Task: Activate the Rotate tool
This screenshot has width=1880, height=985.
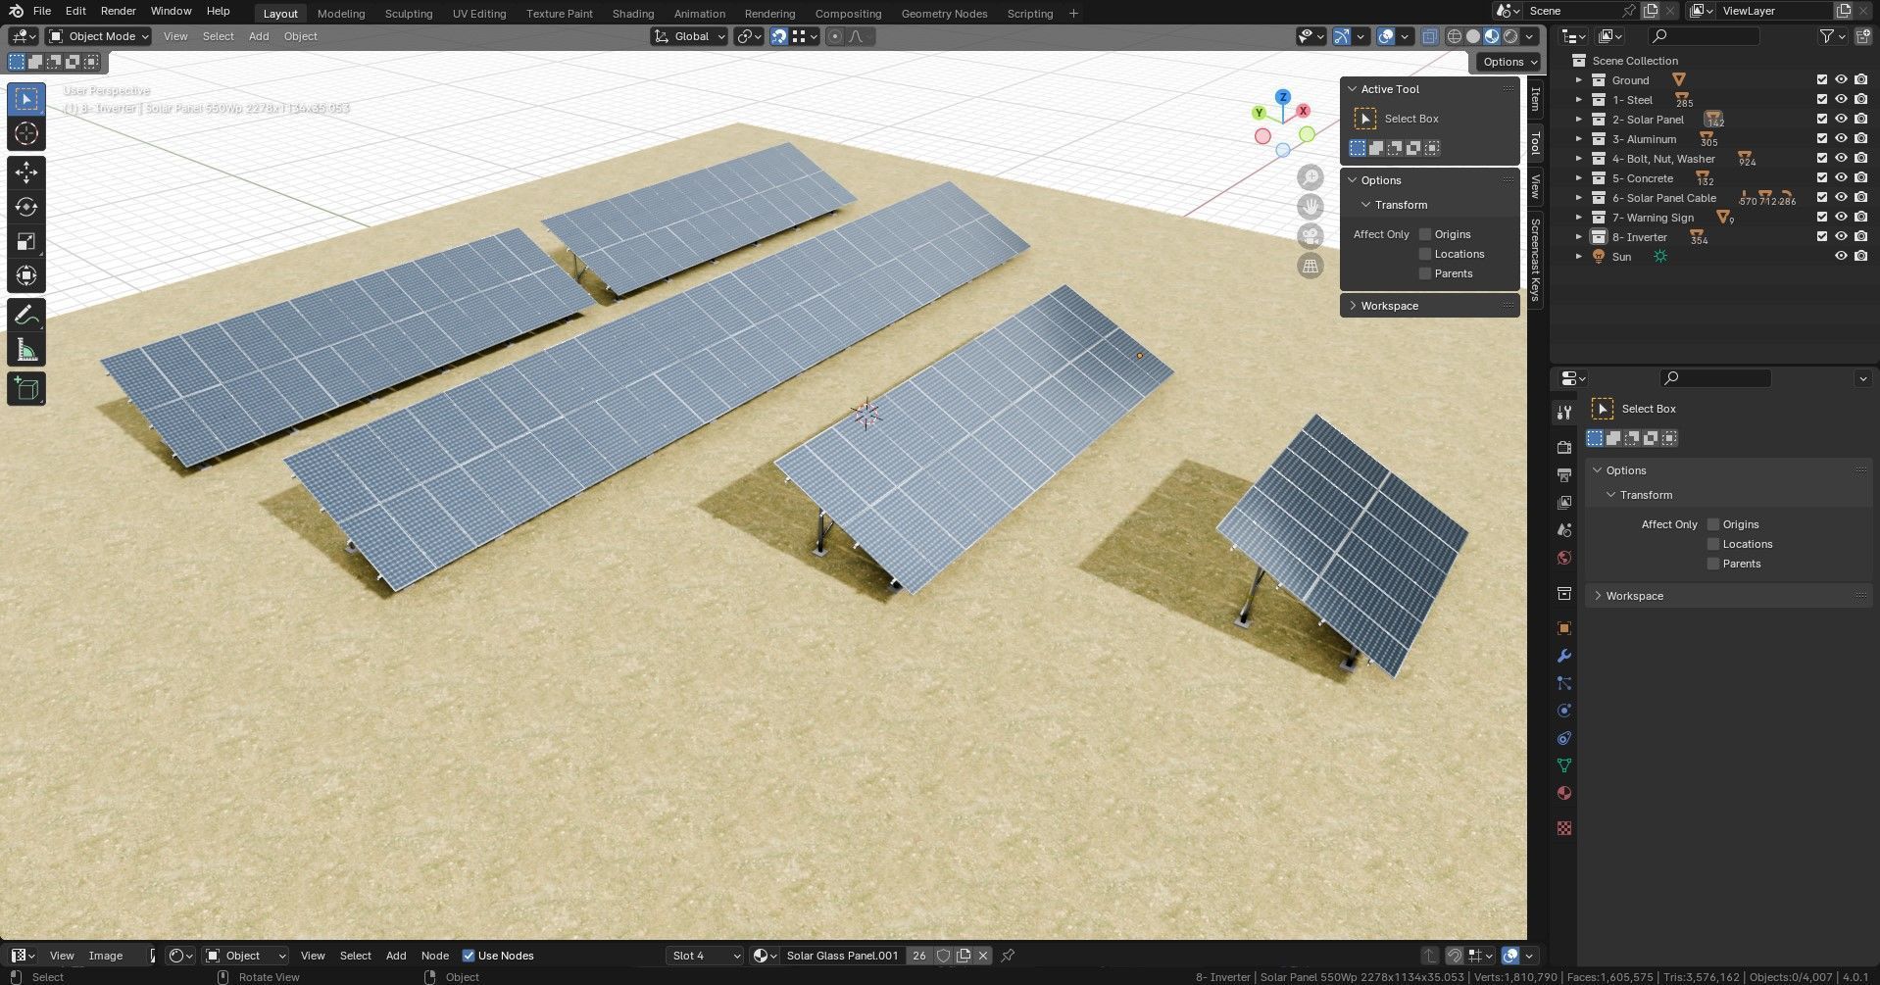Action: point(26,207)
